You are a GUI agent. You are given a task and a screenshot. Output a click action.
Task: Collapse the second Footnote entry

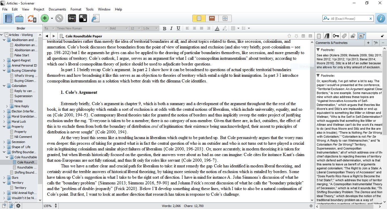point(318,76)
